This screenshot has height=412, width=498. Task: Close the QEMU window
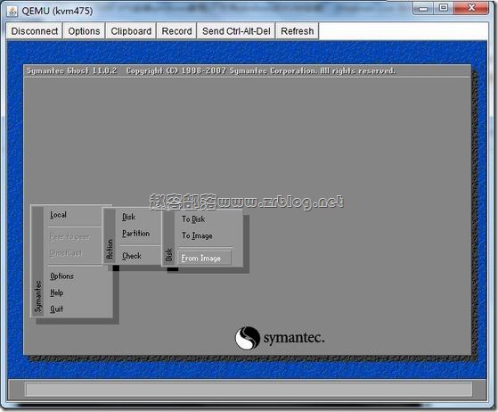pyautogui.click(x=471, y=8)
